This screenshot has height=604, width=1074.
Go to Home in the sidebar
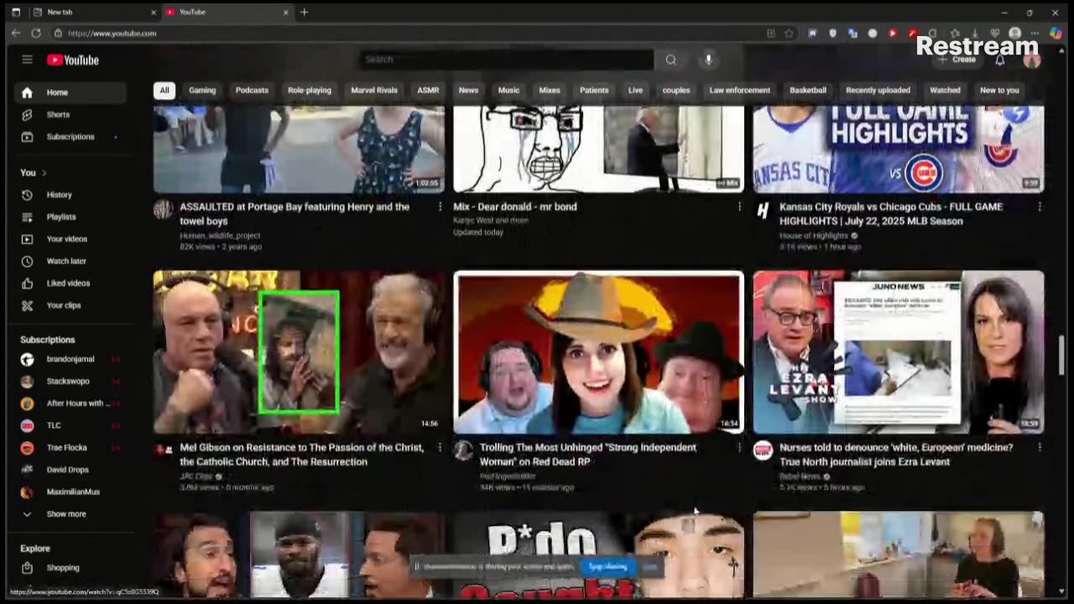(70, 92)
